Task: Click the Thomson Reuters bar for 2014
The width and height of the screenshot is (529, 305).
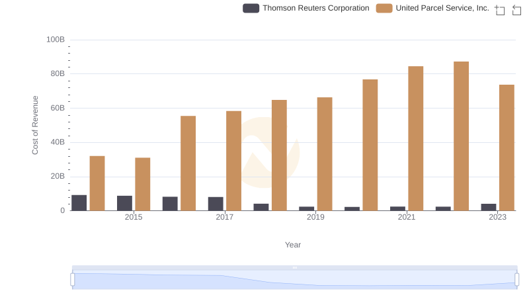Action: [79, 202]
